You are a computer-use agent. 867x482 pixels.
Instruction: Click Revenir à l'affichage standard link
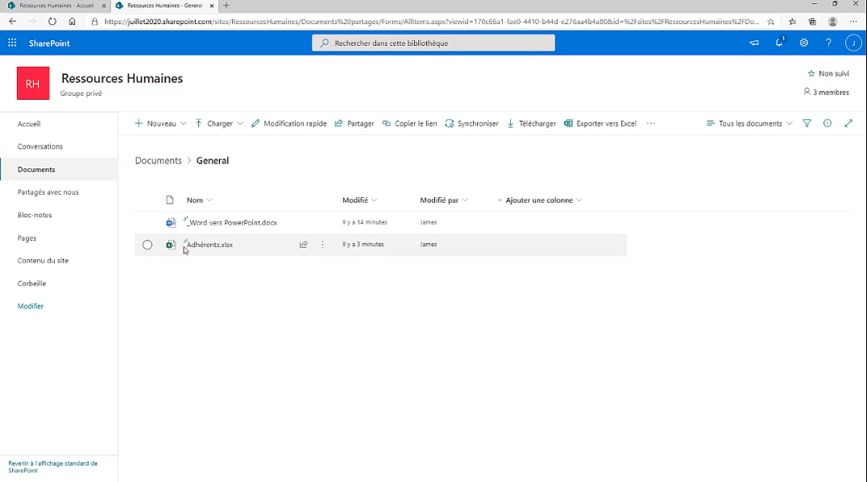point(52,467)
